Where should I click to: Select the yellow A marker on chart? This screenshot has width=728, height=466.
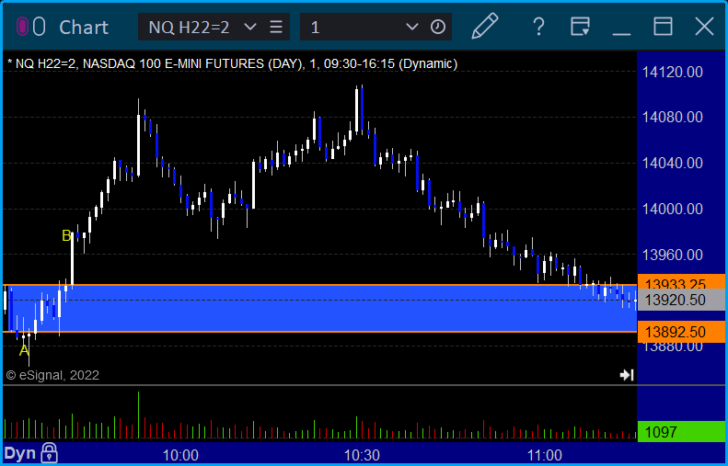coord(24,350)
